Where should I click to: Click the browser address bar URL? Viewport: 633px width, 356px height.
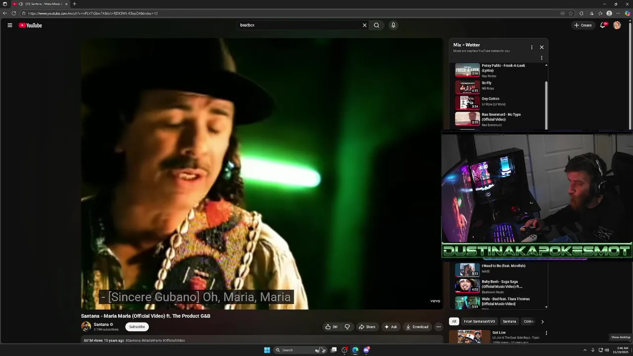[93, 13]
